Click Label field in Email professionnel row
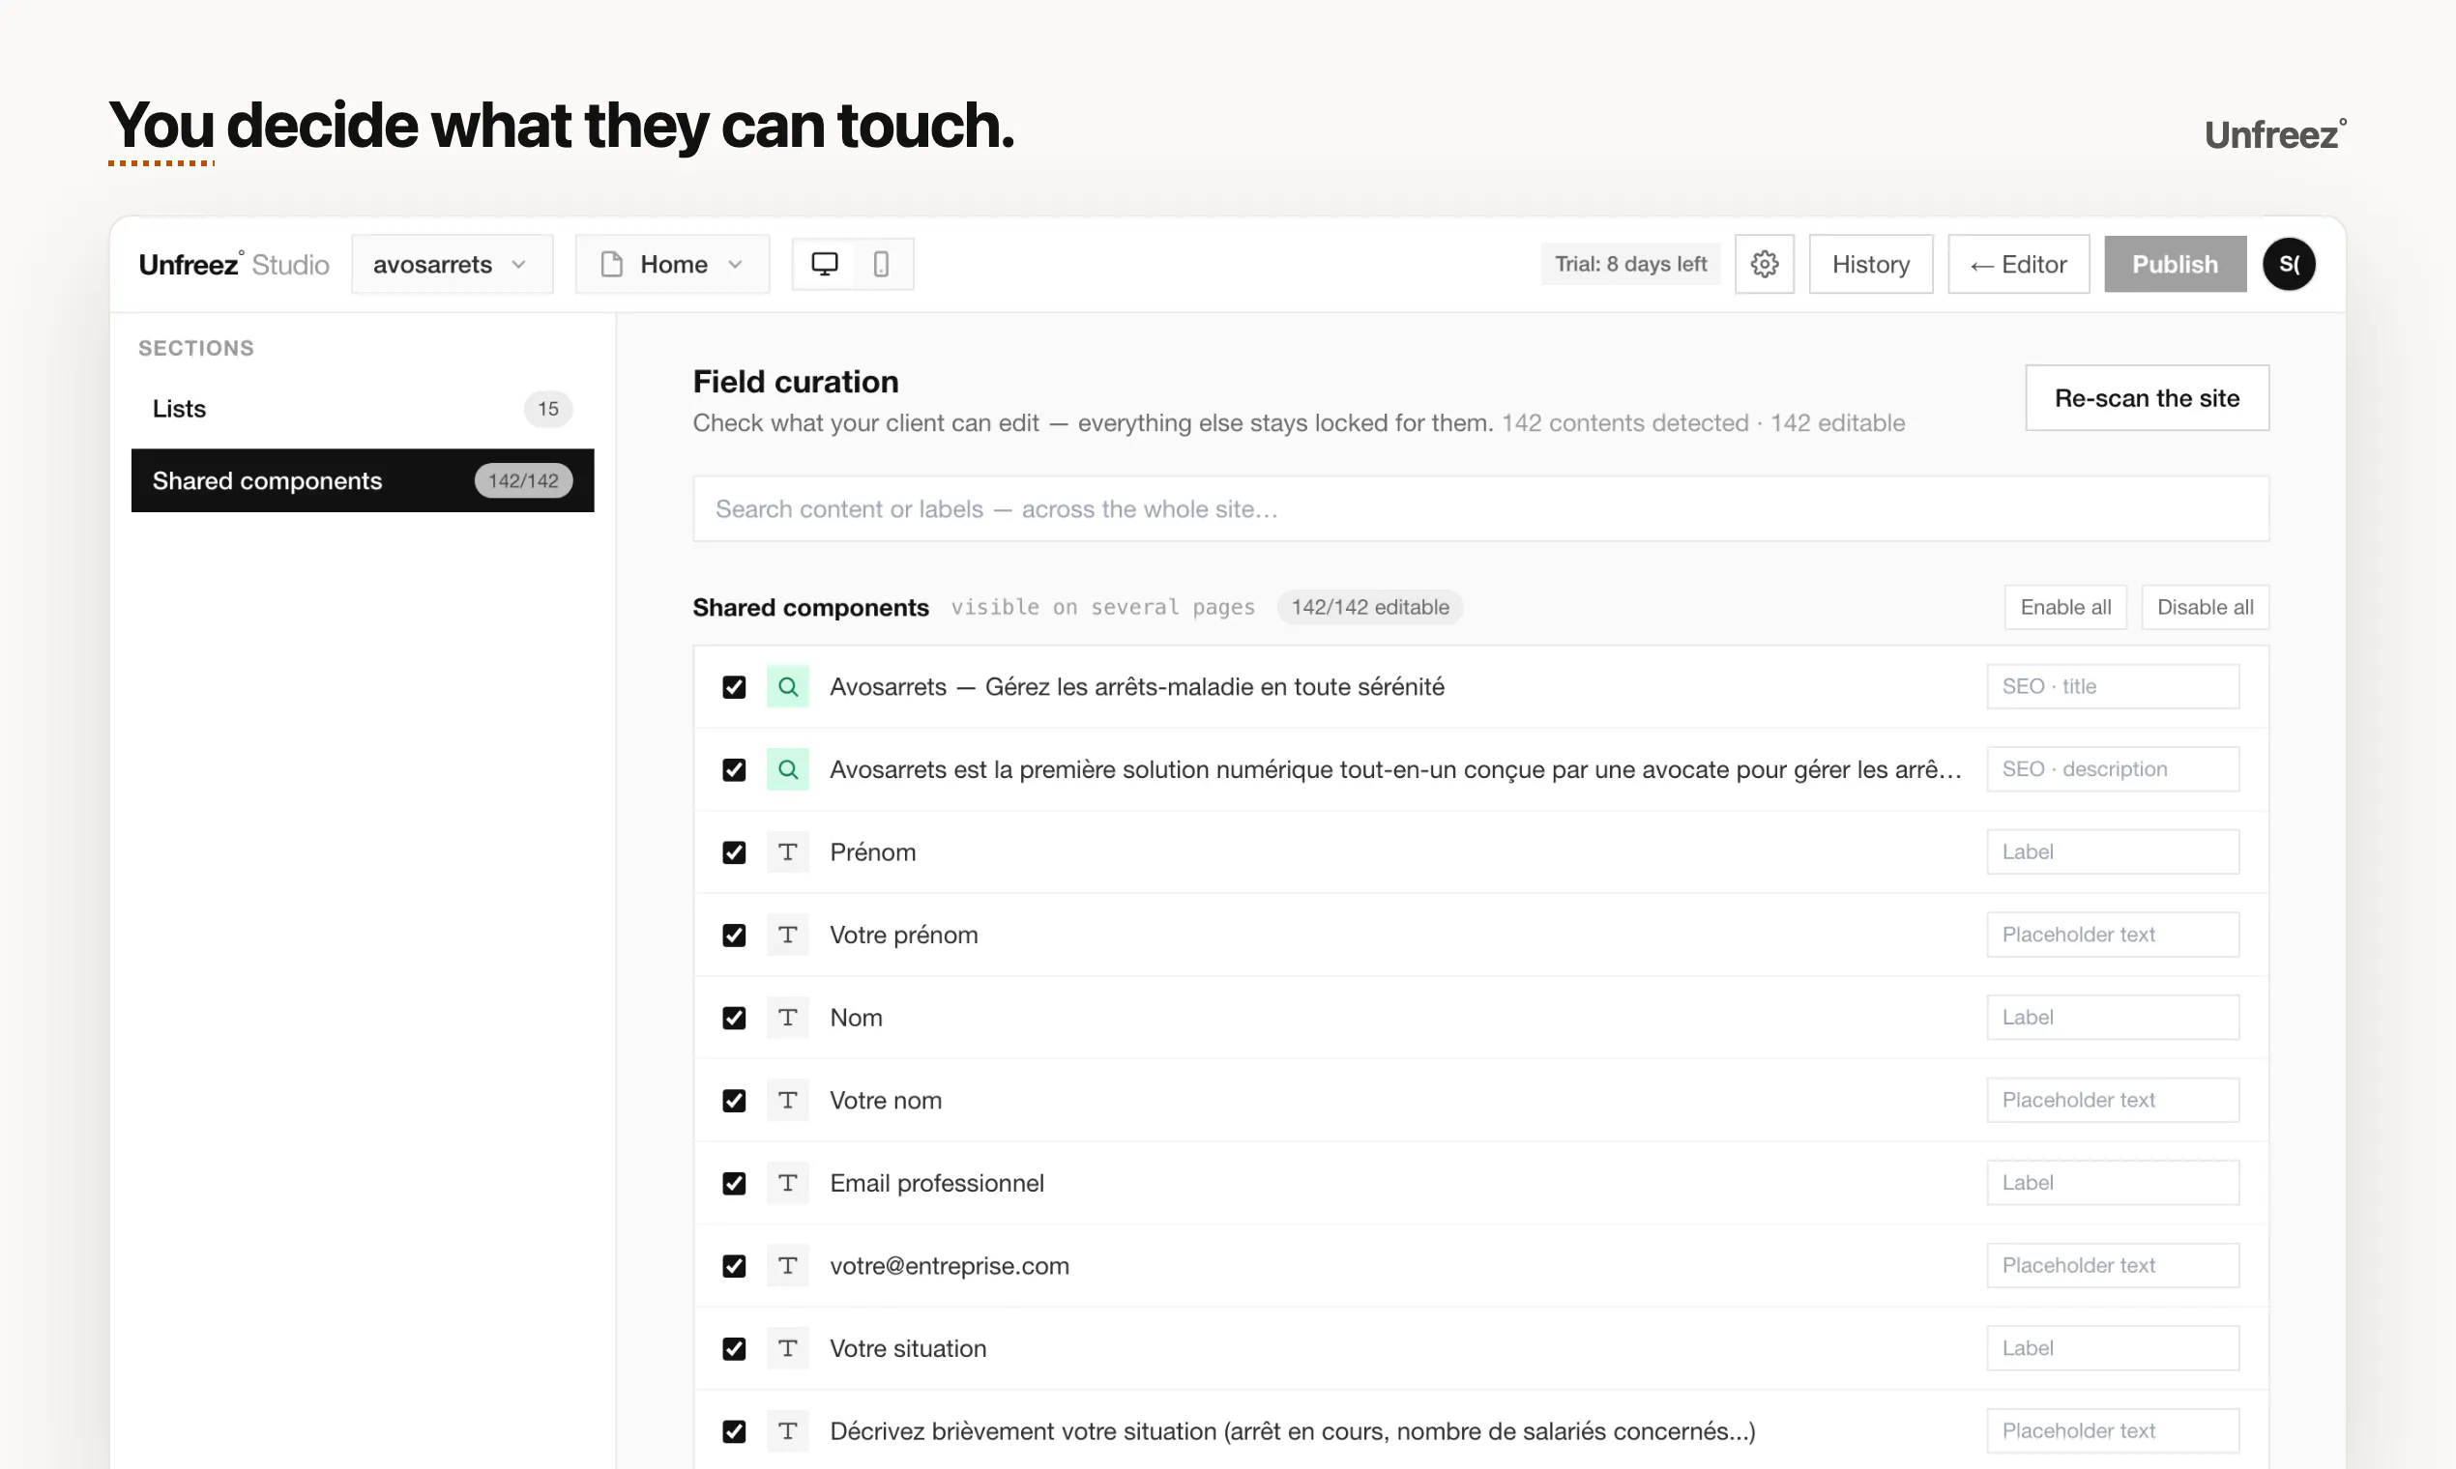The image size is (2456, 1469). 2113,1183
